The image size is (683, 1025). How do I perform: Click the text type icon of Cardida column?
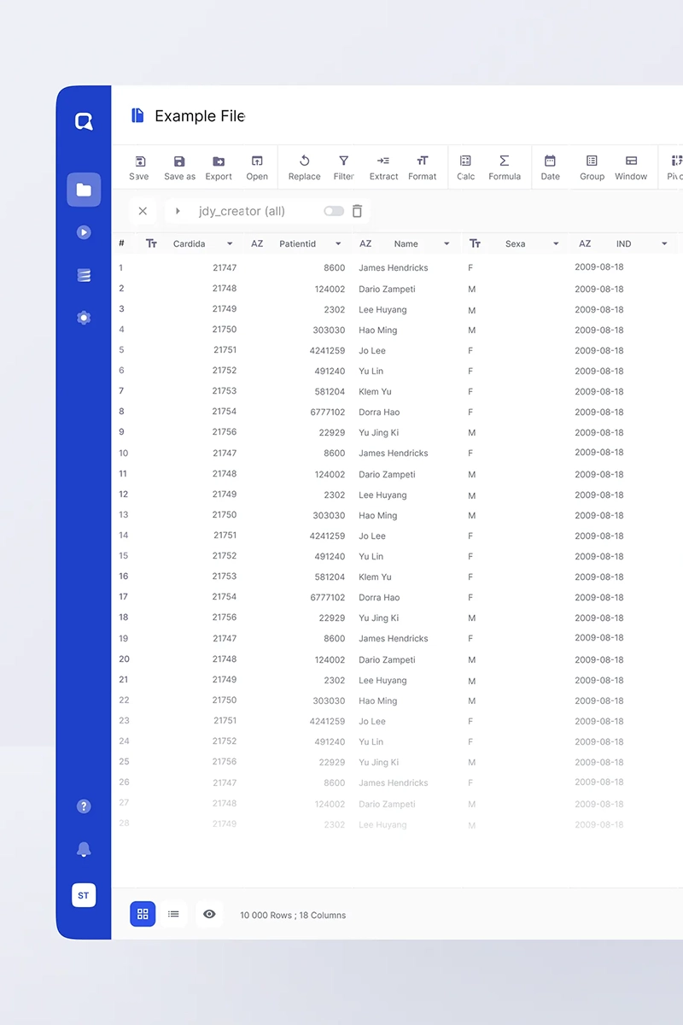(x=151, y=244)
